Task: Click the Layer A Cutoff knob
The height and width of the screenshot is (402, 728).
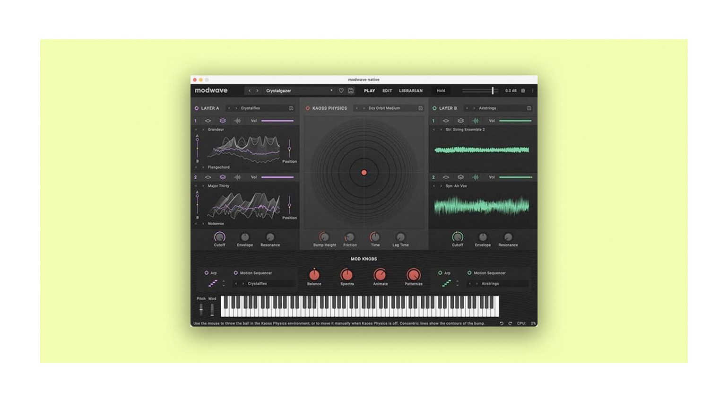Action: point(219,237)
